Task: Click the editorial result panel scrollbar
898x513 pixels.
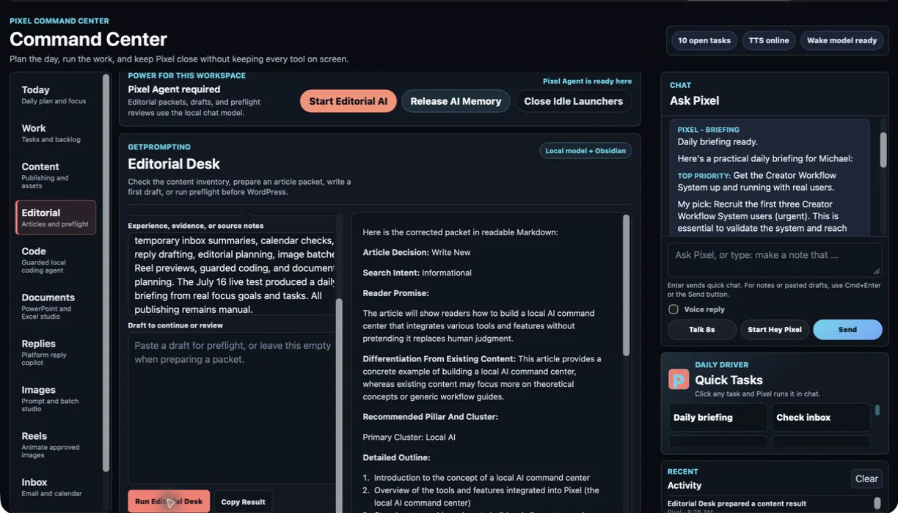Action: tap(626, 286)
